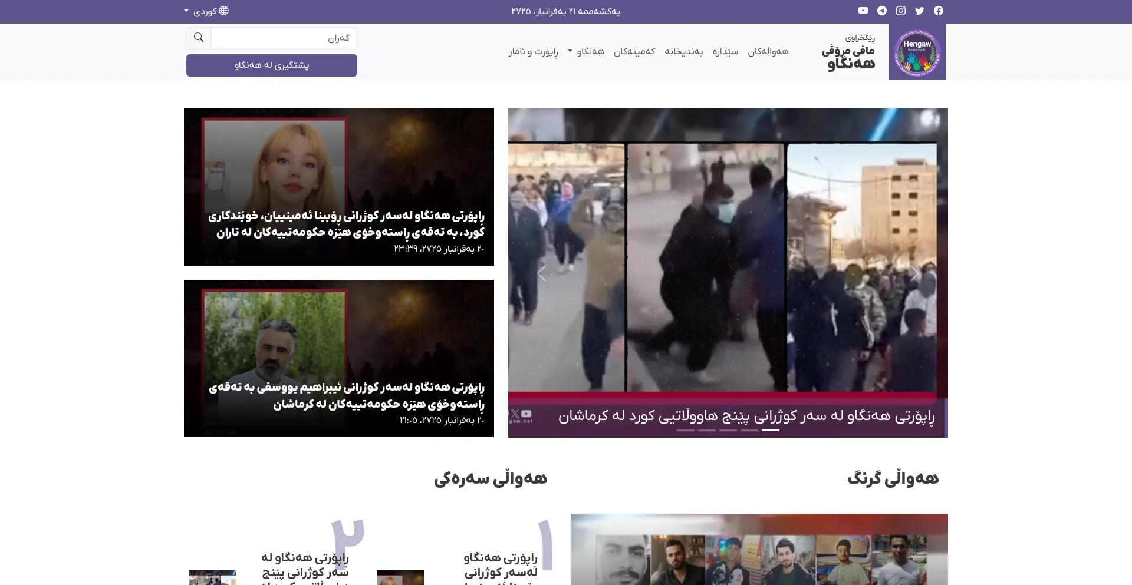The height and width of the screenshot is (585, 1132).
Task: Open the Twitter icon link
Action: 919,11
